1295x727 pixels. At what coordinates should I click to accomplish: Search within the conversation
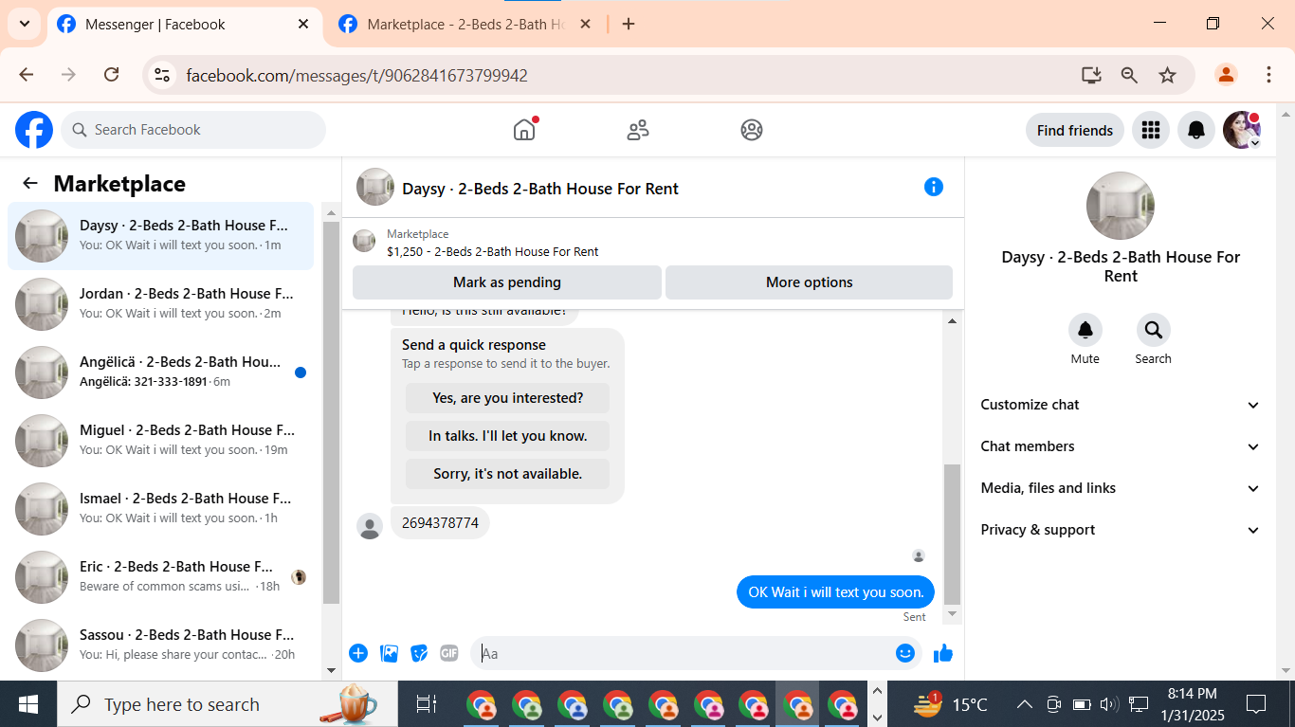coord(1154,331)
